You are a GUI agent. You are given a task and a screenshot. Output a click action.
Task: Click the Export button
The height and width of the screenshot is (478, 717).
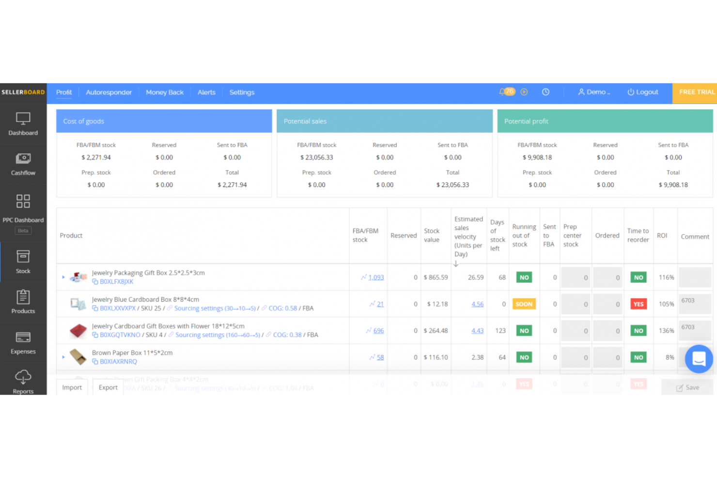tap(108, 387)
